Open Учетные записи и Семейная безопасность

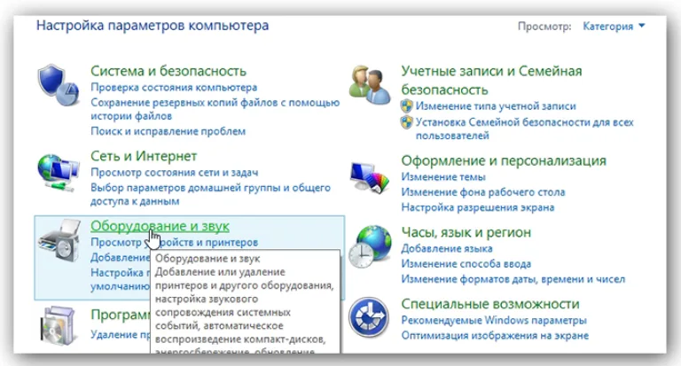491,81
